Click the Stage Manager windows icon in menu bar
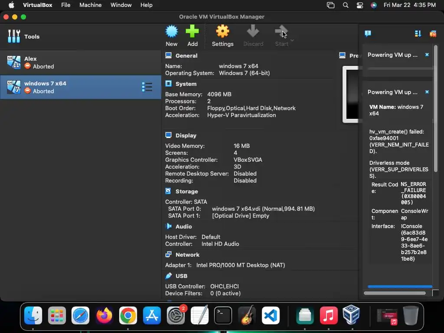 pos(330,5)
